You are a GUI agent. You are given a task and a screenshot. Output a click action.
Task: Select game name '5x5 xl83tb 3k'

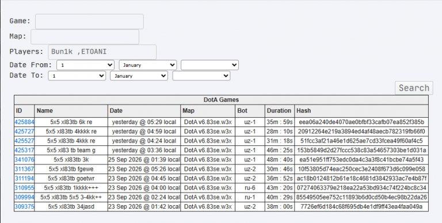tap(71, 160)
